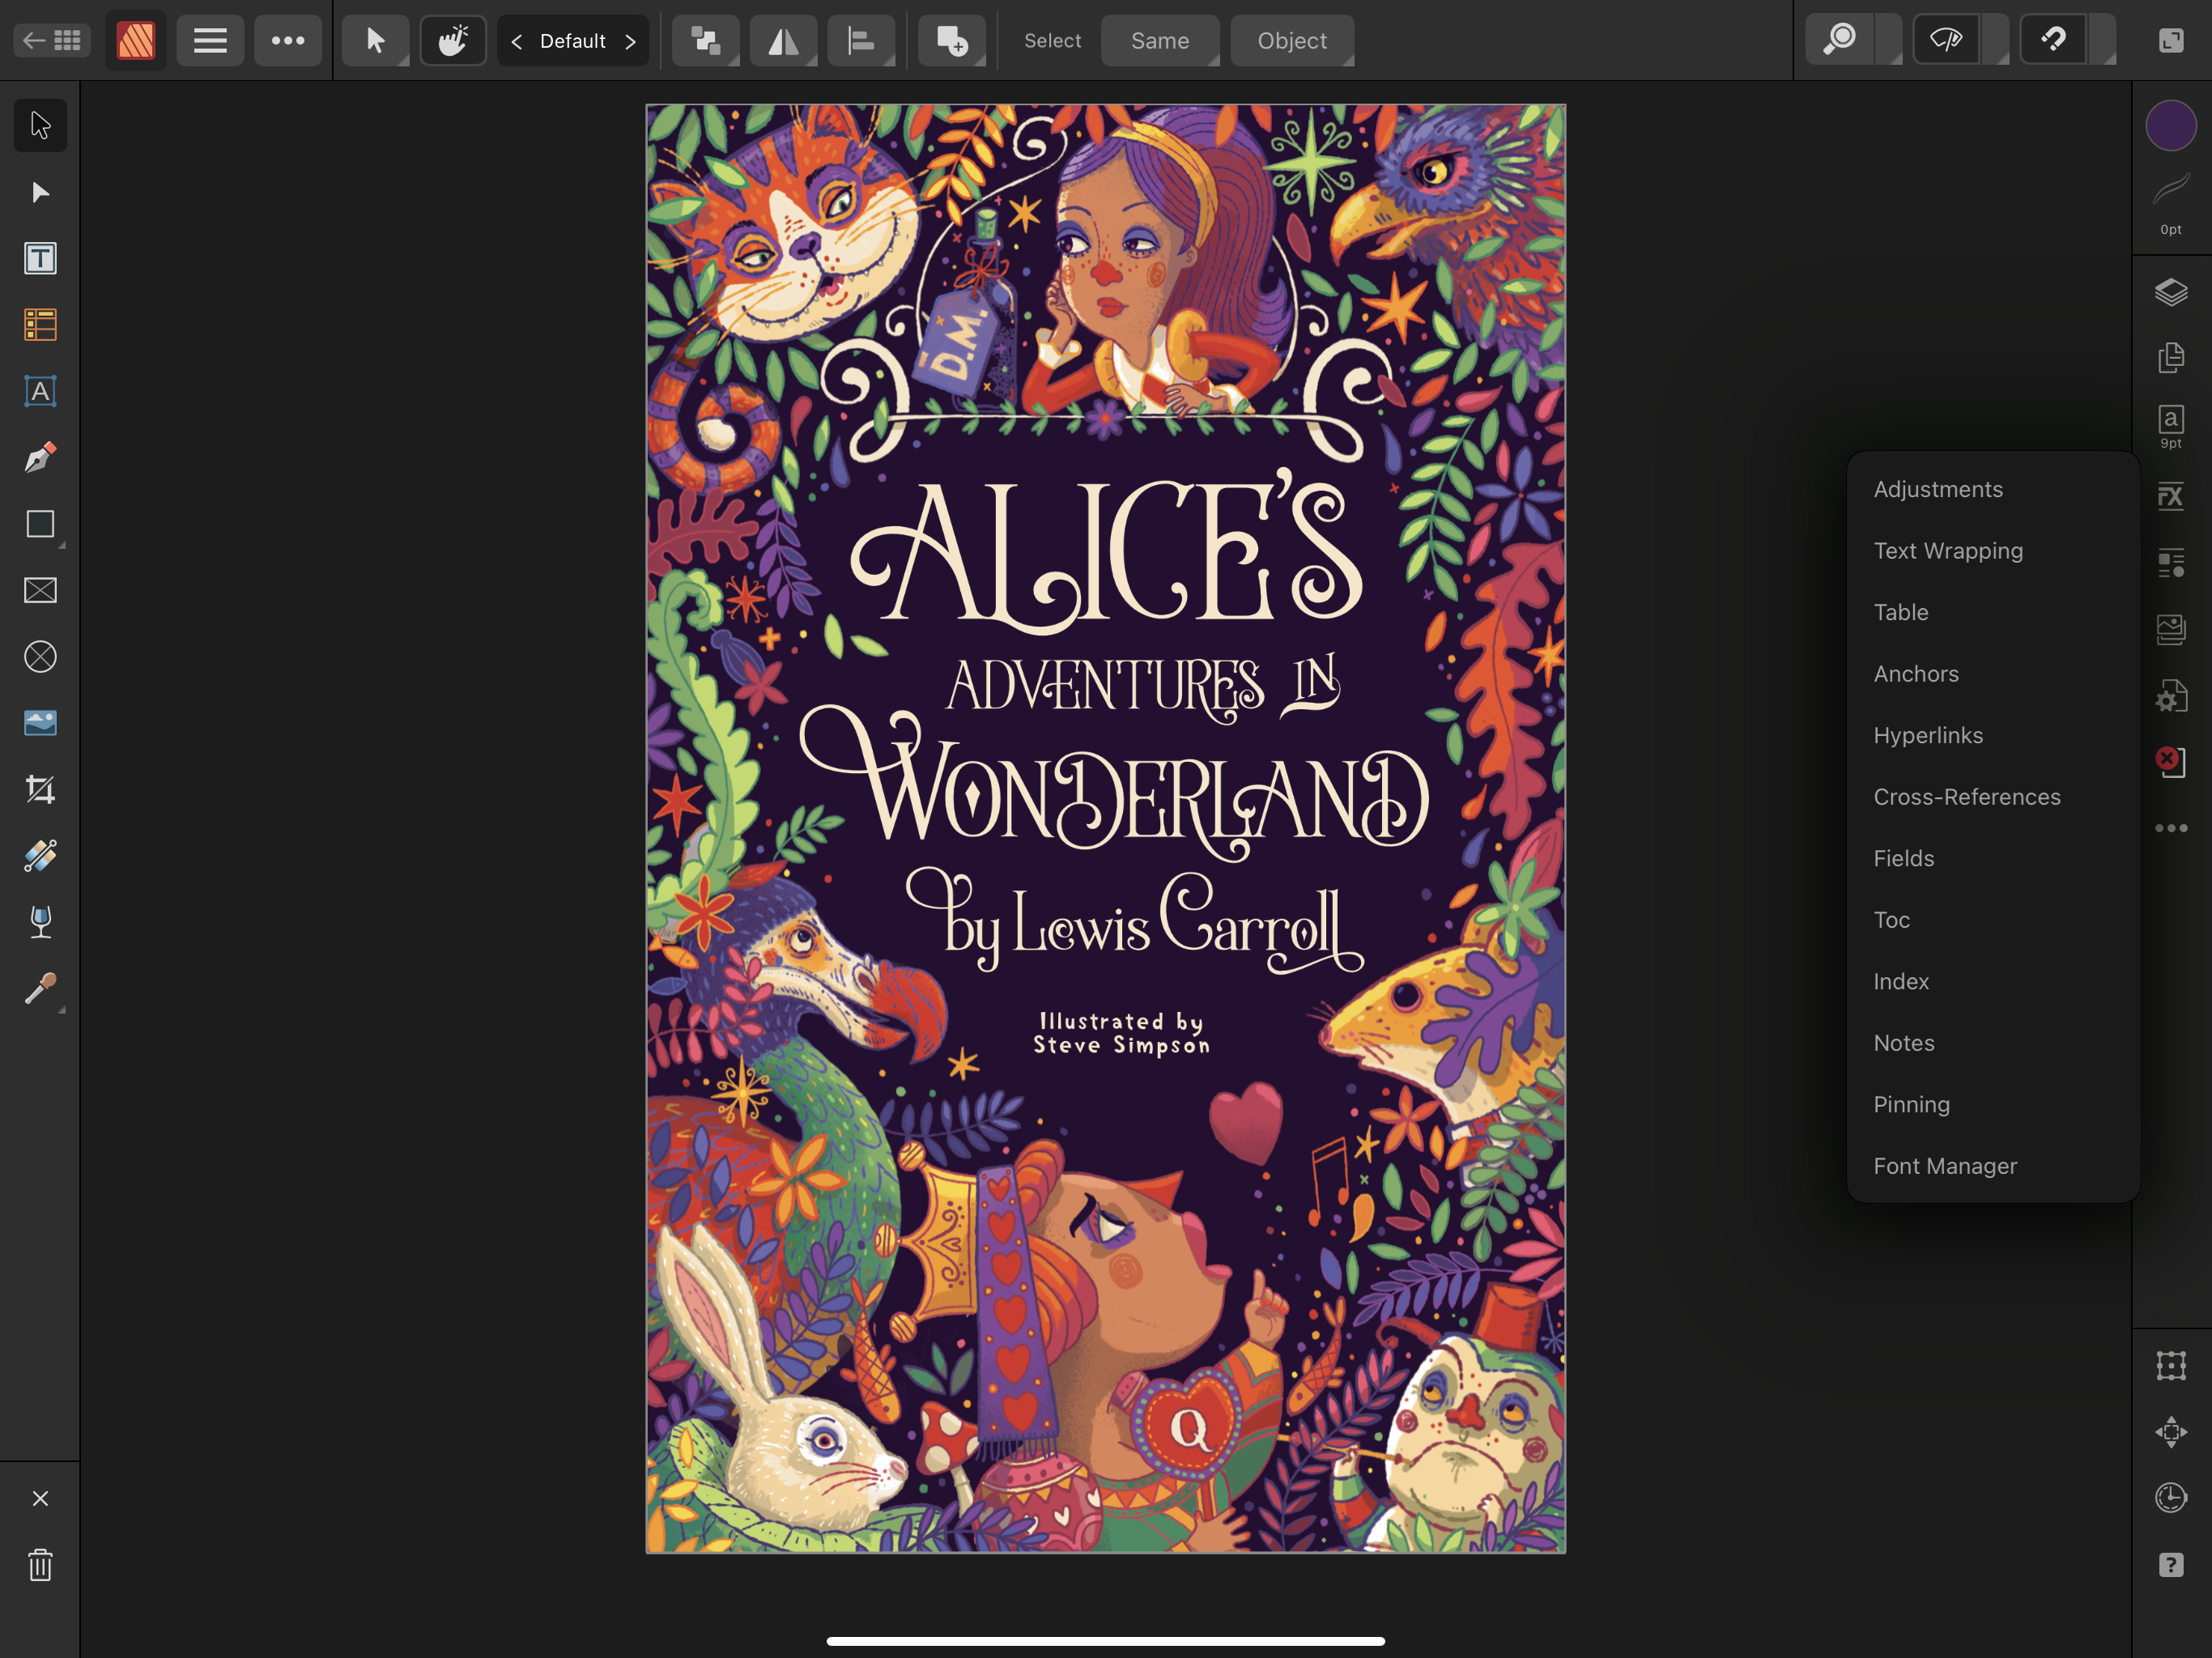Go to previous preset before Default
This screenshot has height=1658, width=2212.
tap(517, 41)
